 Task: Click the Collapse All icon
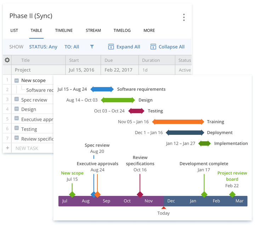click(x=153, y=47)
